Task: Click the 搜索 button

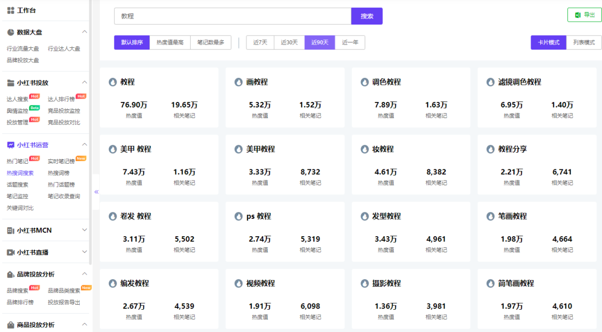Action: click(x=367, y=16)
